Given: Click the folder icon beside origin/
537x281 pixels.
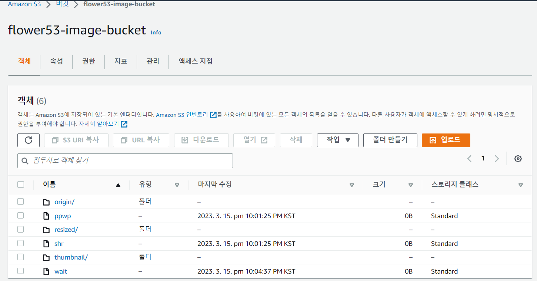Looking at the screenshot, I should coord(46,202).
